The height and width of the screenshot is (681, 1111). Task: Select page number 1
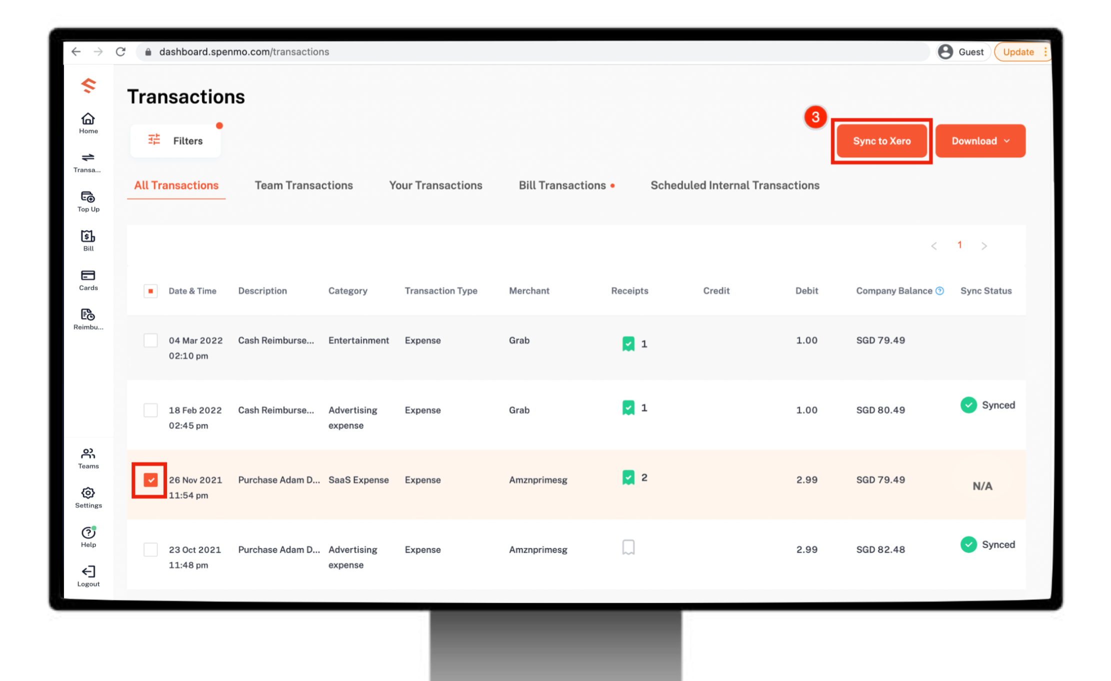click(959, 245)
